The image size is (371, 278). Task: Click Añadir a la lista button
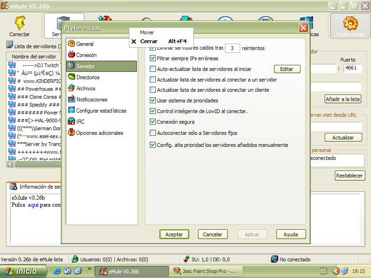[343, 99]
